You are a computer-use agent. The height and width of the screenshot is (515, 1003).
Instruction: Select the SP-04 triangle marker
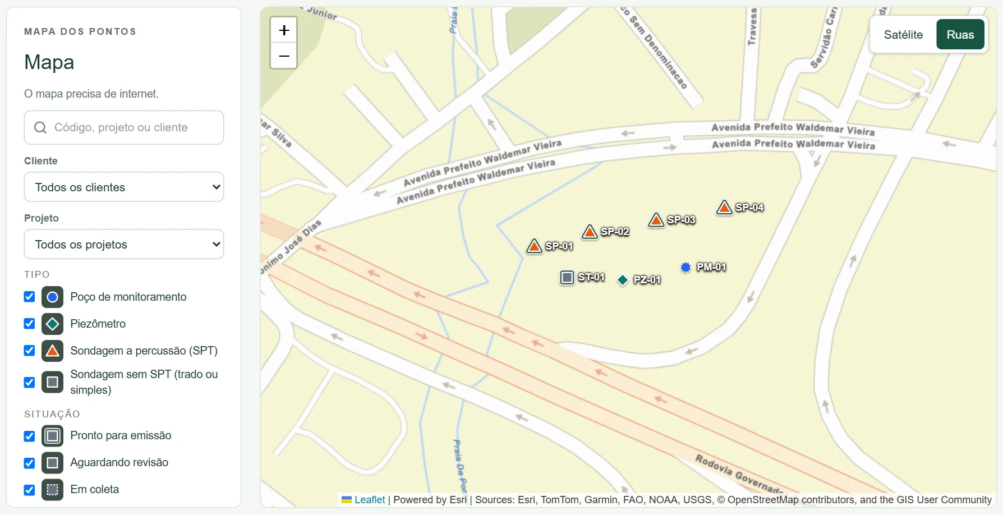[724, 207]
